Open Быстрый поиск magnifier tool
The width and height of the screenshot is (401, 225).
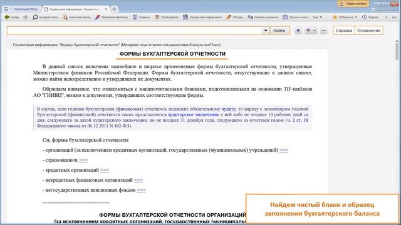tap(46, 17)
